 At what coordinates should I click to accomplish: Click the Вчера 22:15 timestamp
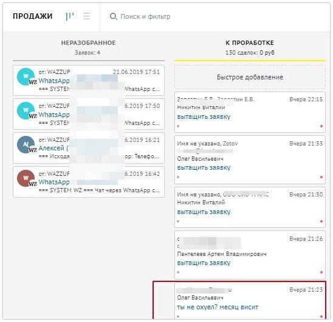306,99
